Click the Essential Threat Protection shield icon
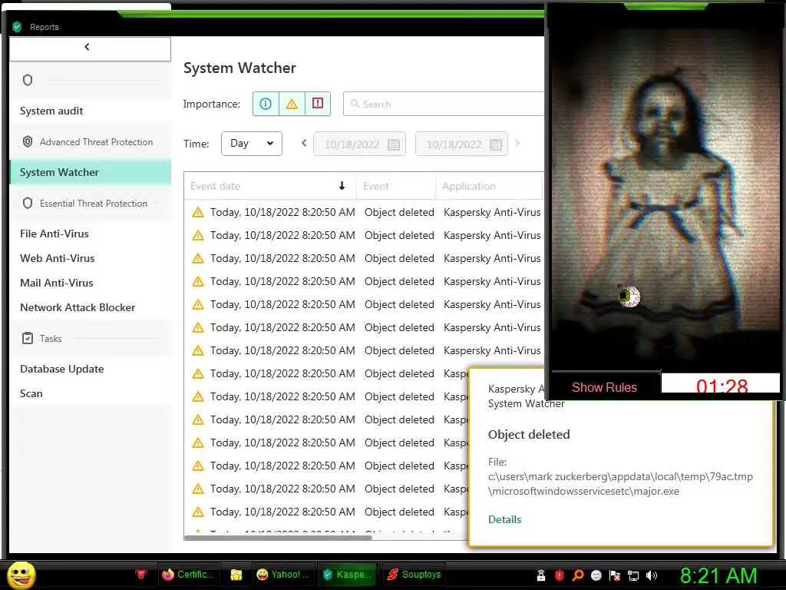786x590 pixels. coord(28,203)
